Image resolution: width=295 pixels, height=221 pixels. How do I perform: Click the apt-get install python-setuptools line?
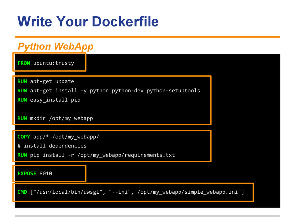click(x=109, y=91)
